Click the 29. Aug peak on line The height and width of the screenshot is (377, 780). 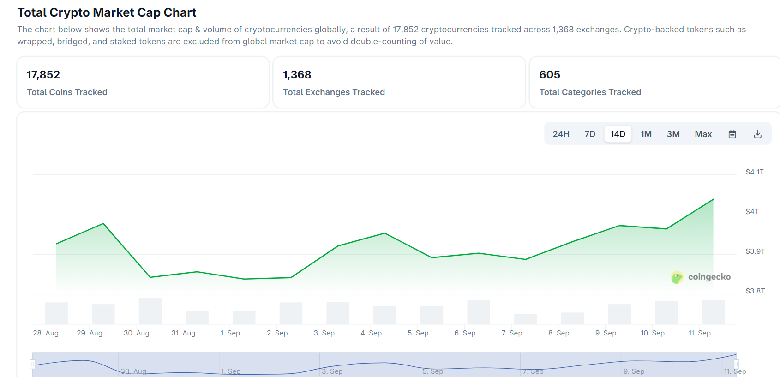[103, 224]
